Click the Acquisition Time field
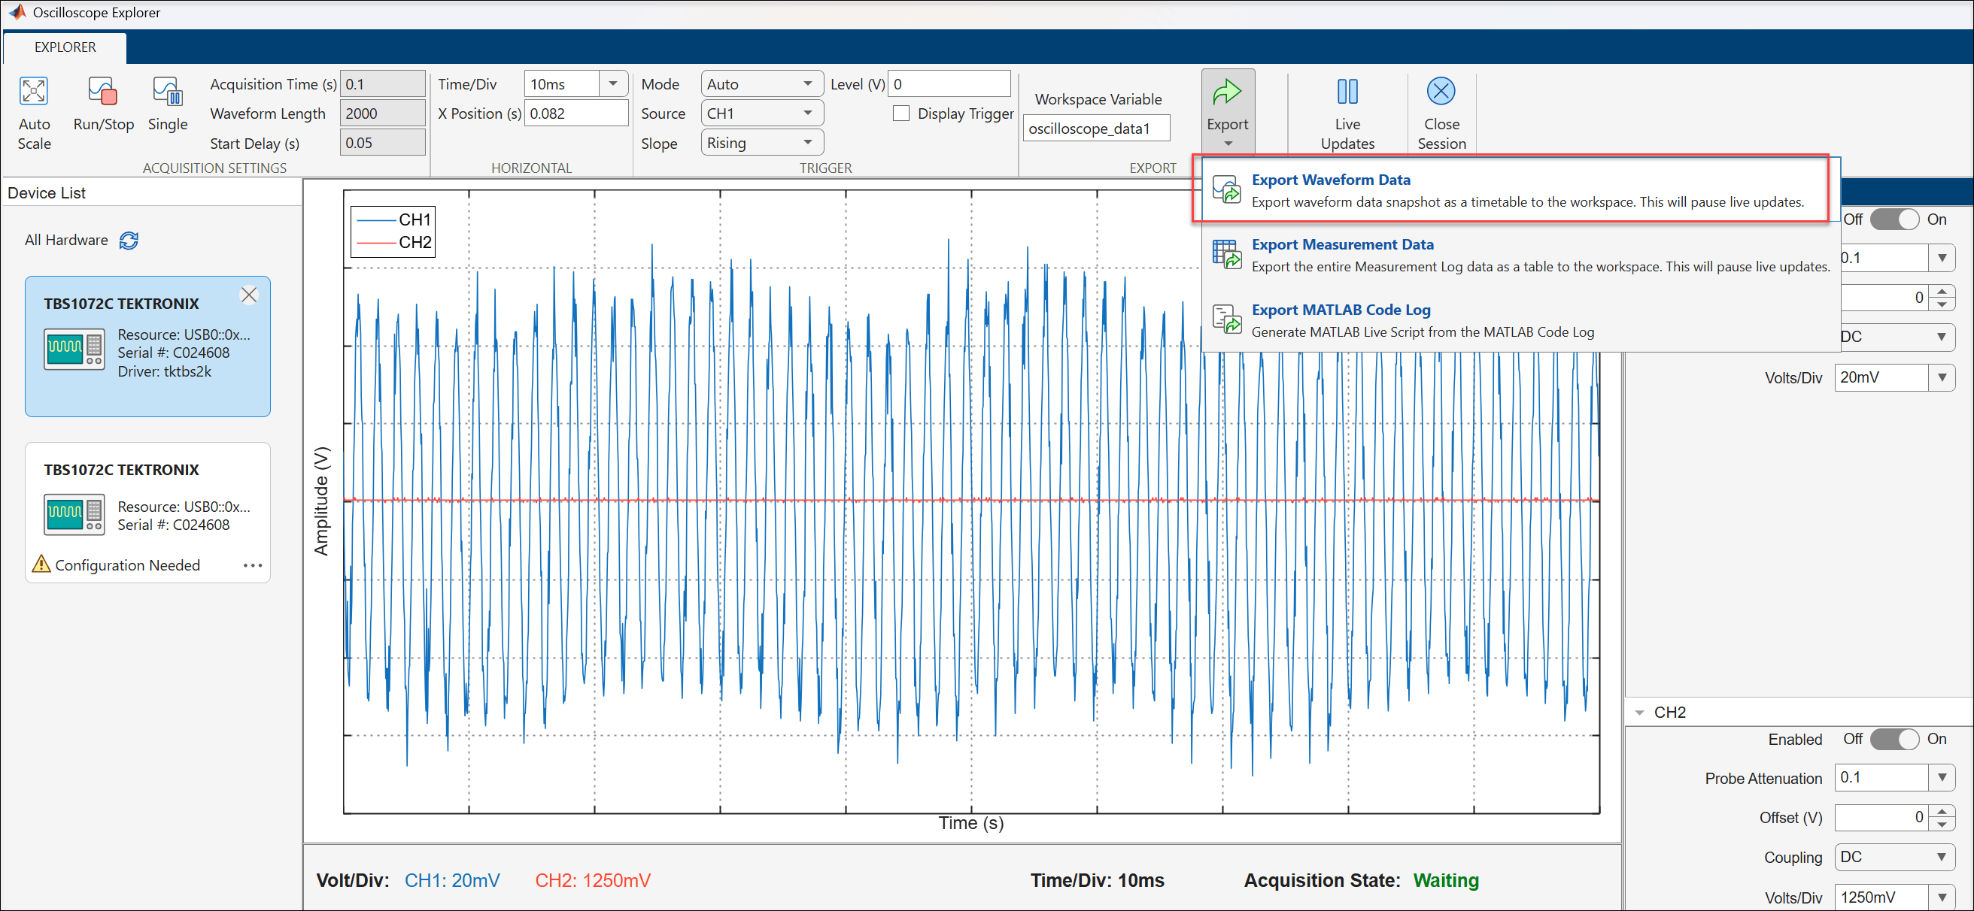The width and height of the screenshot is (1974, 911). [381, 83]
